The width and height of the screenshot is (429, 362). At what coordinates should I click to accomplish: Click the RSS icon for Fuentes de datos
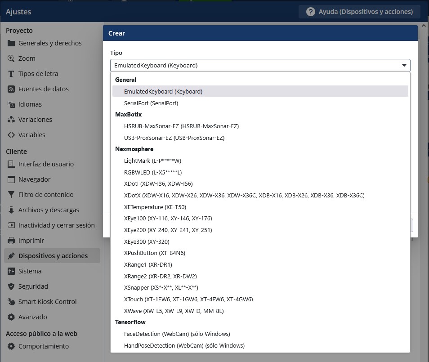click(11, 89)
